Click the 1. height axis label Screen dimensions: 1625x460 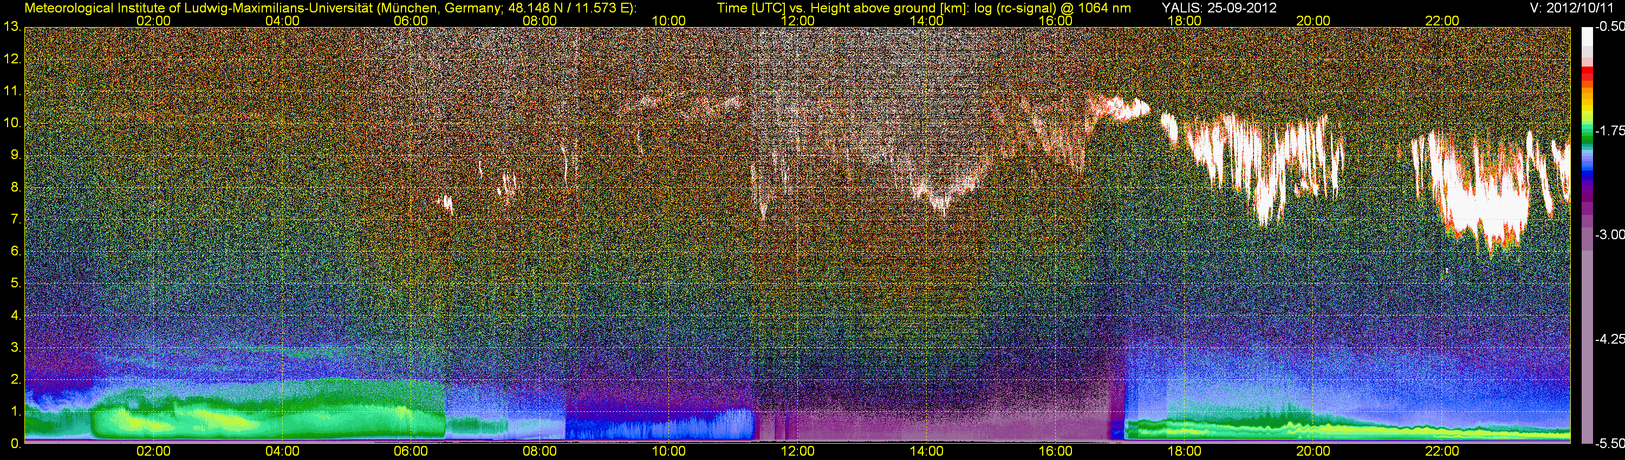point(16,411)
